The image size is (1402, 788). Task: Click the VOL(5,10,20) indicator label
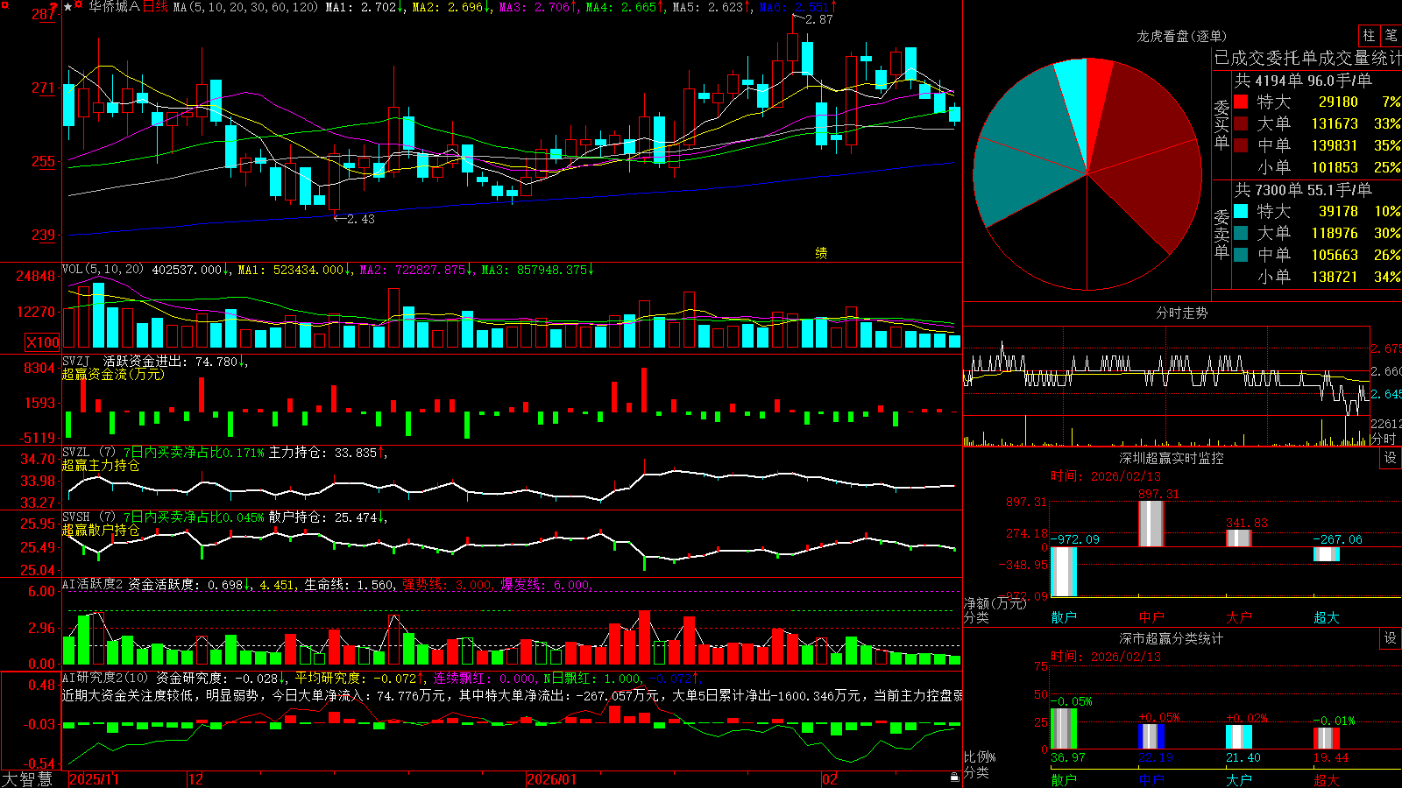tap(103, 270)
